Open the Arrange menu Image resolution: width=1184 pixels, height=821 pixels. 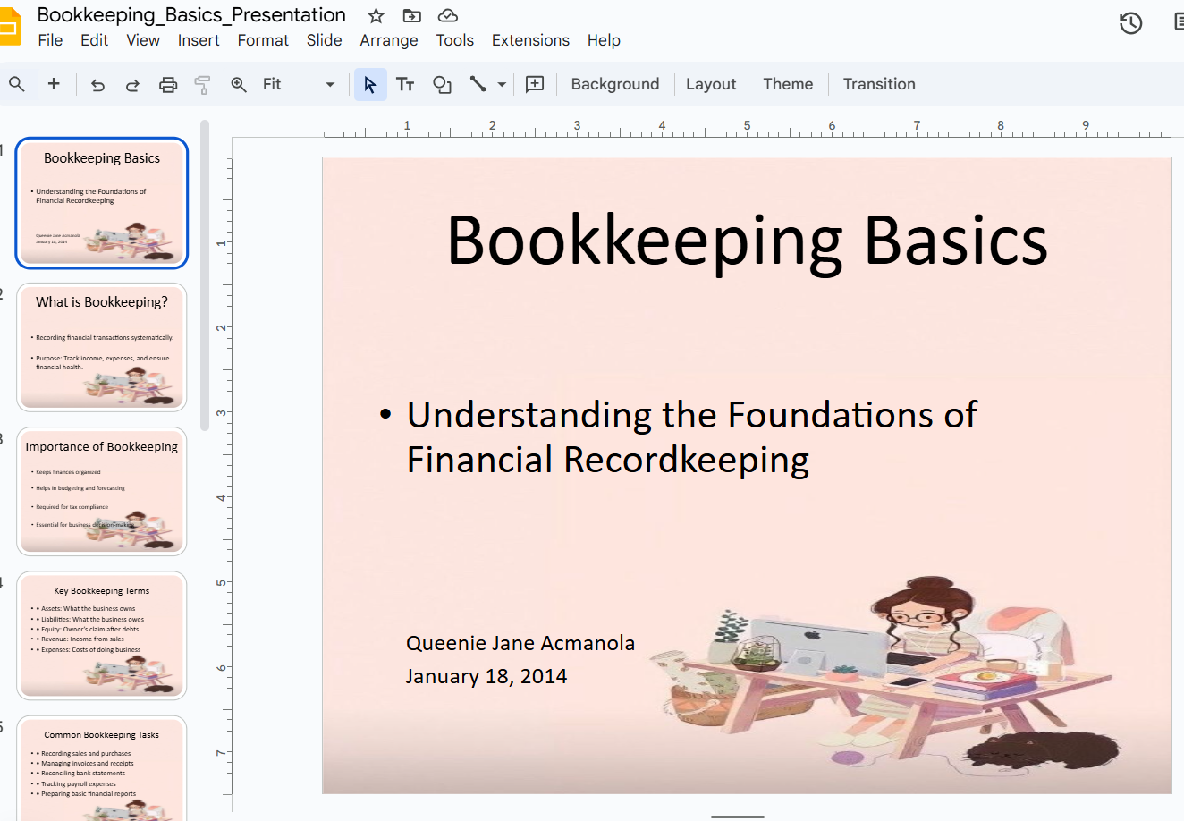tap(388, 40)
